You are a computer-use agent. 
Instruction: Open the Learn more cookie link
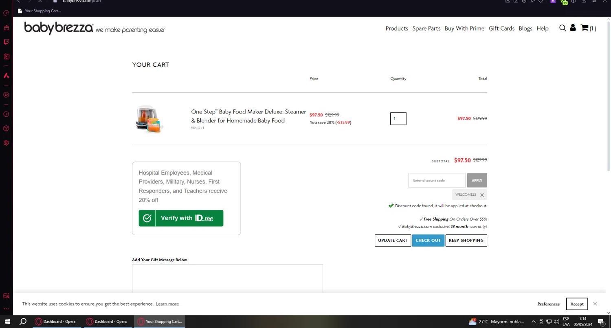pos(167,304)
